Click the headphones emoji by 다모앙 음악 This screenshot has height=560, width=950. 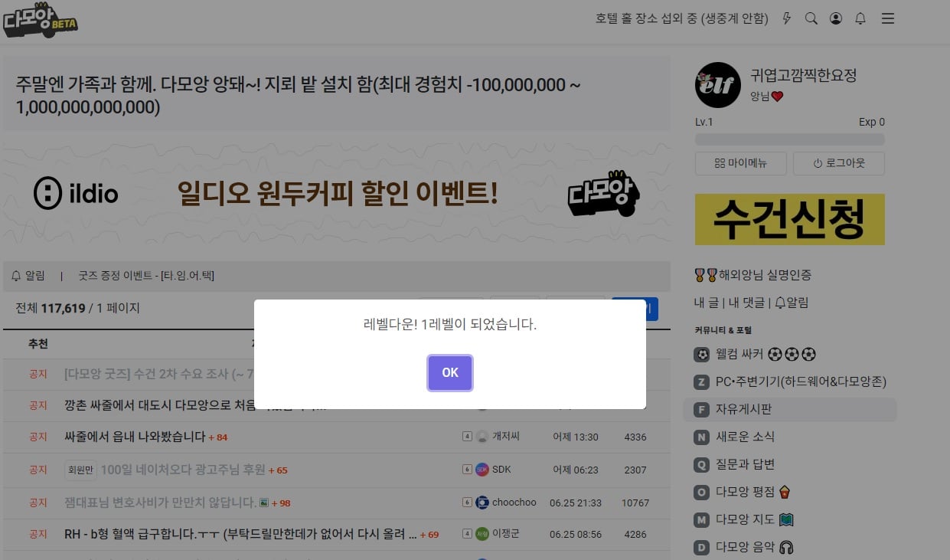pyautogui.click(x=785, y=547)
